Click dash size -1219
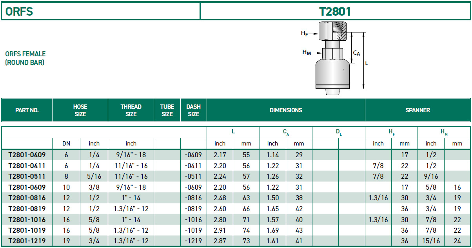The height and width of the screenshot is (248, 472). coord(193,241)
